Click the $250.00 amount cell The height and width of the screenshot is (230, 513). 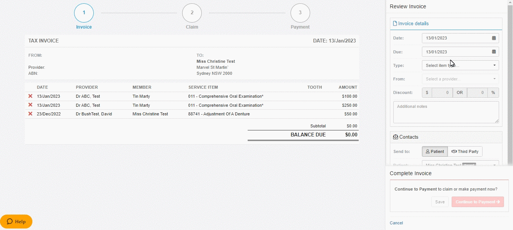pos(350,105)
